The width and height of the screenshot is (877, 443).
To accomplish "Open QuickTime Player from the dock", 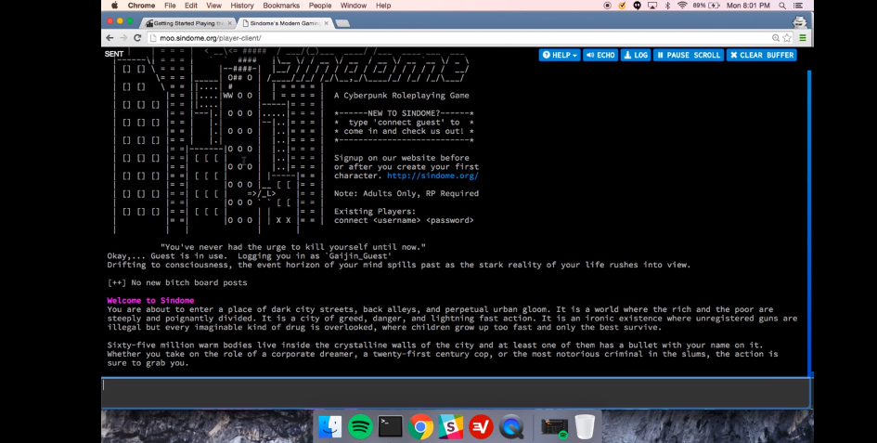I will 510,427.
